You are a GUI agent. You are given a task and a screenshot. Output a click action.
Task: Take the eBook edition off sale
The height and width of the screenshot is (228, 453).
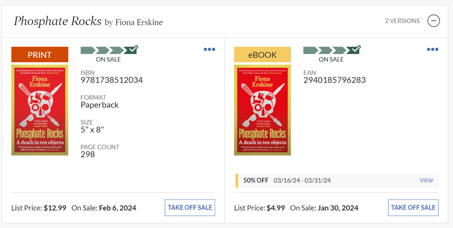click(x=413, y=207)
